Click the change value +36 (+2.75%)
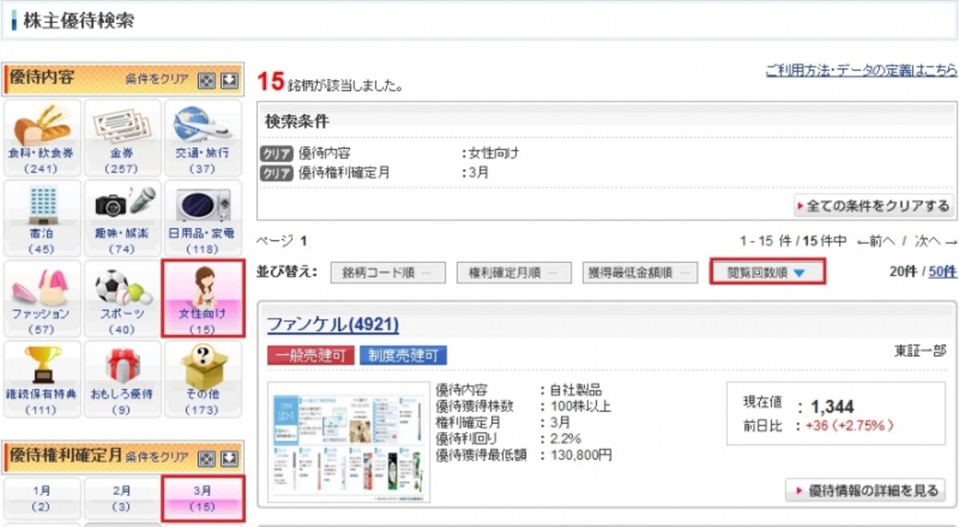 850,426
